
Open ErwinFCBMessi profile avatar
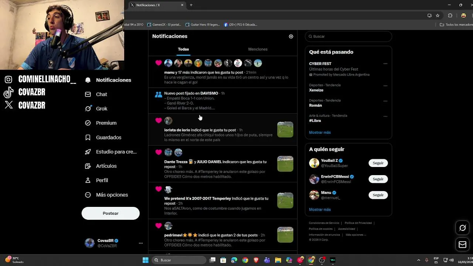pyautogui.click(x=314, y=179)
